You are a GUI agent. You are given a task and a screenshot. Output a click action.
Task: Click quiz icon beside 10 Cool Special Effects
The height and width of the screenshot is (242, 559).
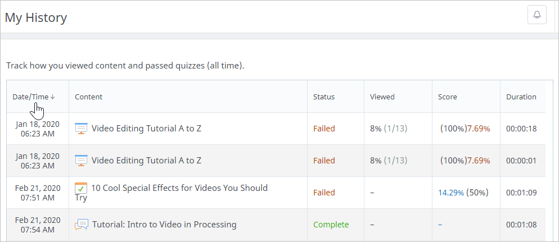81,189
